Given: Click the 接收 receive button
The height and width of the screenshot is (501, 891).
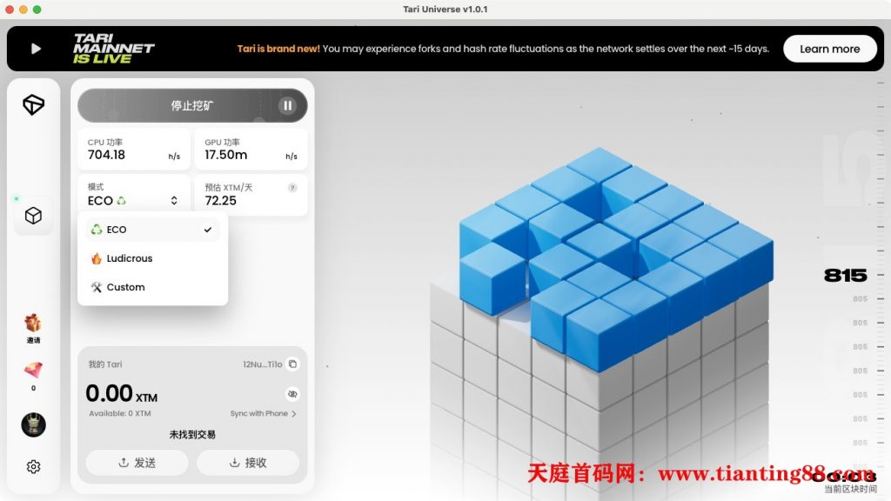Looking at the screenshot, I should pos(248,463).
